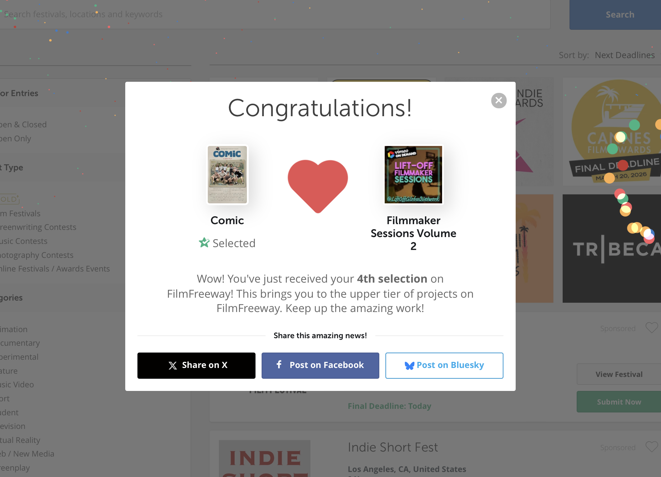Click the Search button
Viewport: 661px width, 477px height.
[x=620, y=15]
